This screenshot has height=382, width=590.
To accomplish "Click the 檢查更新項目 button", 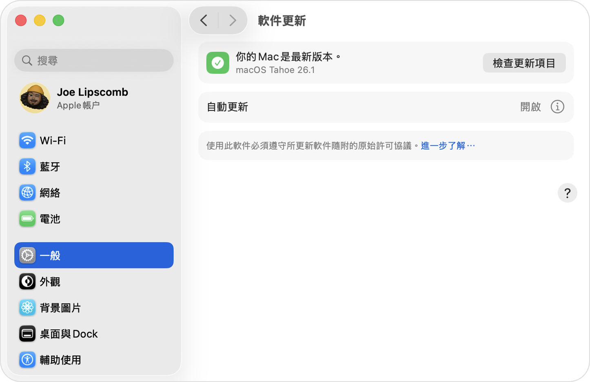I will [524, 63].
